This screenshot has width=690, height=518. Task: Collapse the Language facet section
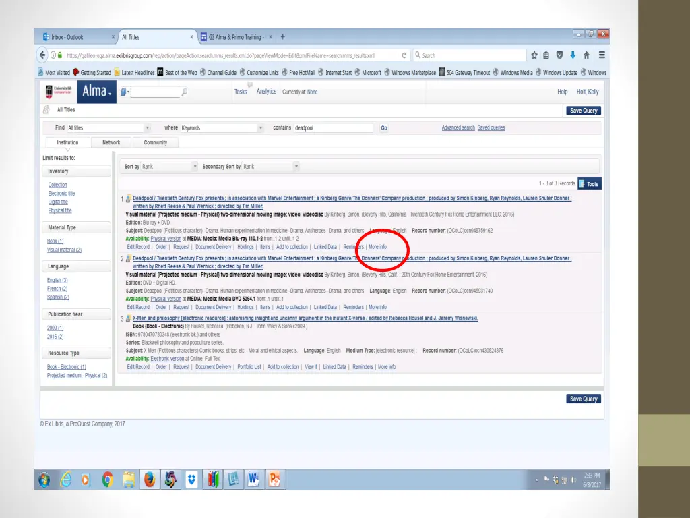[76, 266]
